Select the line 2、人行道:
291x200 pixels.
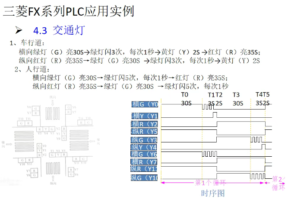click(32, 69)
